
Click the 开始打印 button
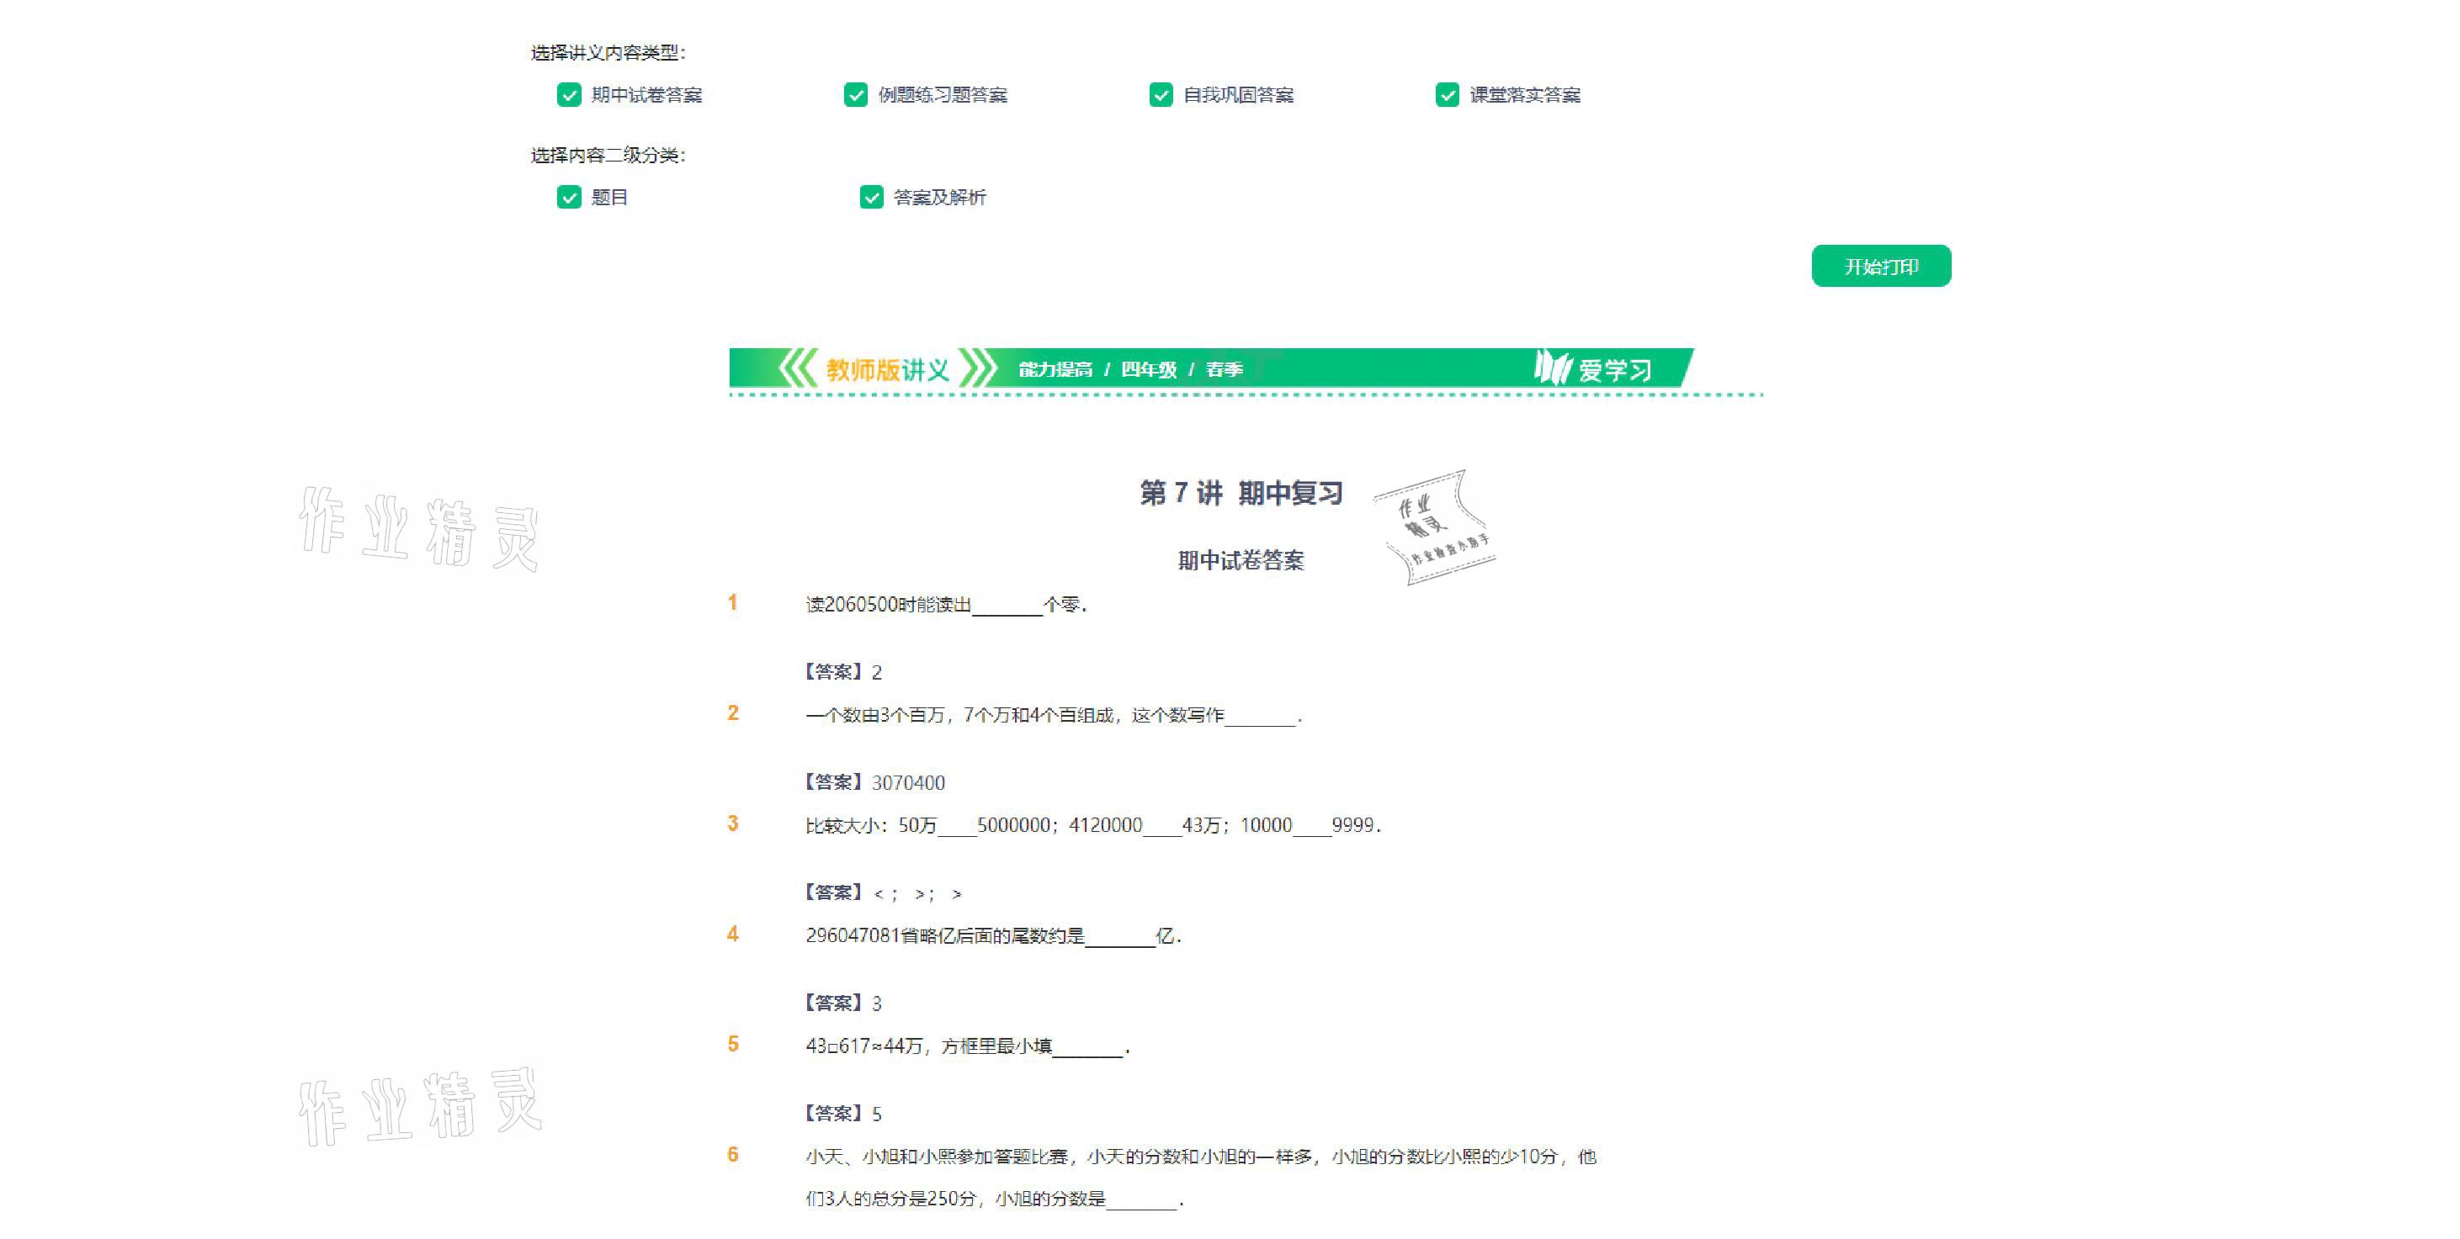pos(1880,267)
